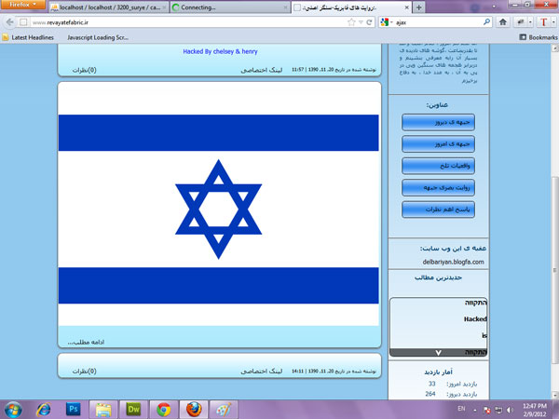The width and height of the screenshot is (559, 419).
Task: Click the network tray icon
Action: pyautogui.click(x=498, y=410)
